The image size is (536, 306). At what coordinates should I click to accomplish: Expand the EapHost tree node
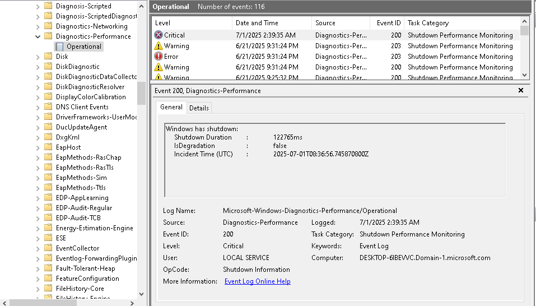[x=38, y=147]
